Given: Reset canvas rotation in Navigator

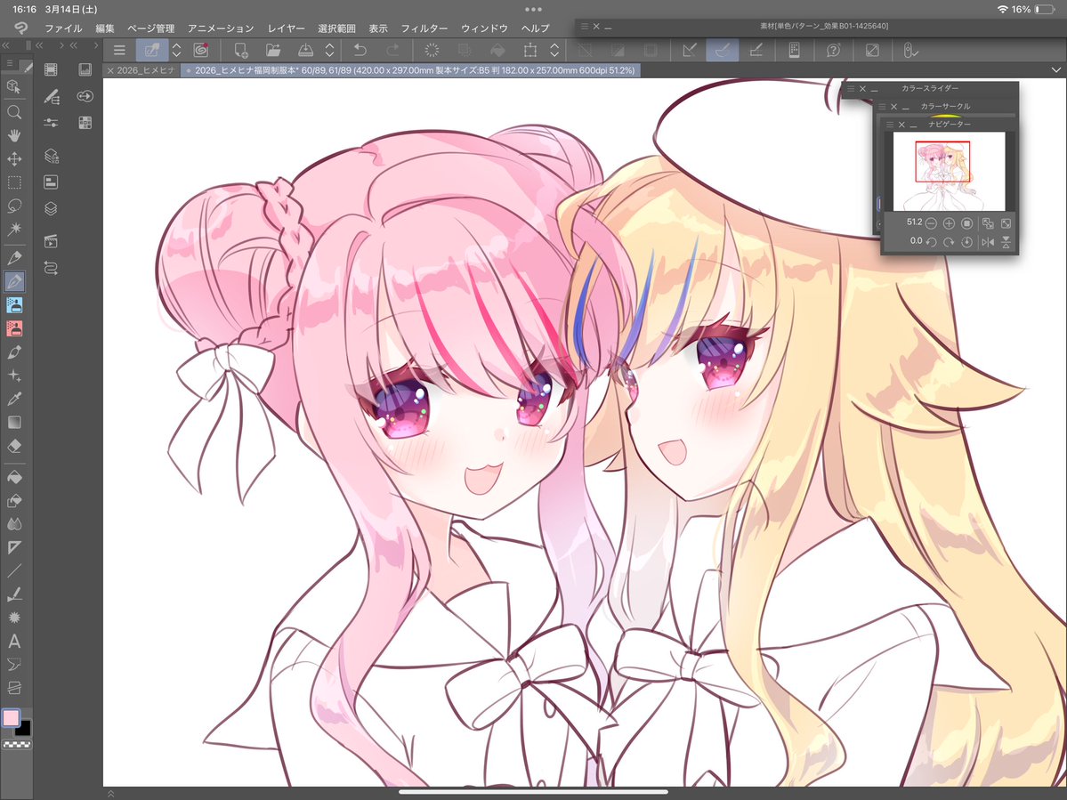Looking at the screenshot, I should point(966,241).
